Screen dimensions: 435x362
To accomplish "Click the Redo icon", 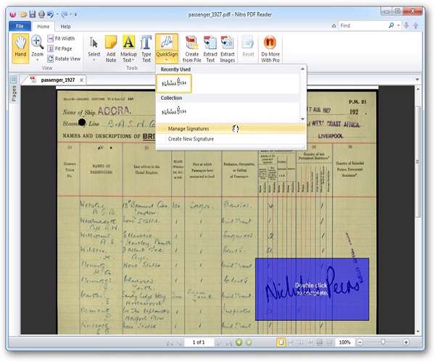I will point(65,14).
